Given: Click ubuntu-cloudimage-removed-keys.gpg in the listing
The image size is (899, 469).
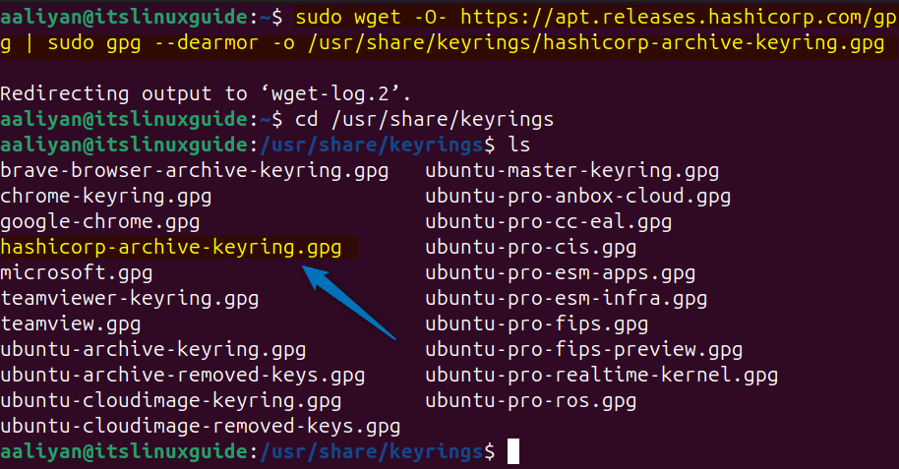Looking at the screenshot, I should [201, 427].
